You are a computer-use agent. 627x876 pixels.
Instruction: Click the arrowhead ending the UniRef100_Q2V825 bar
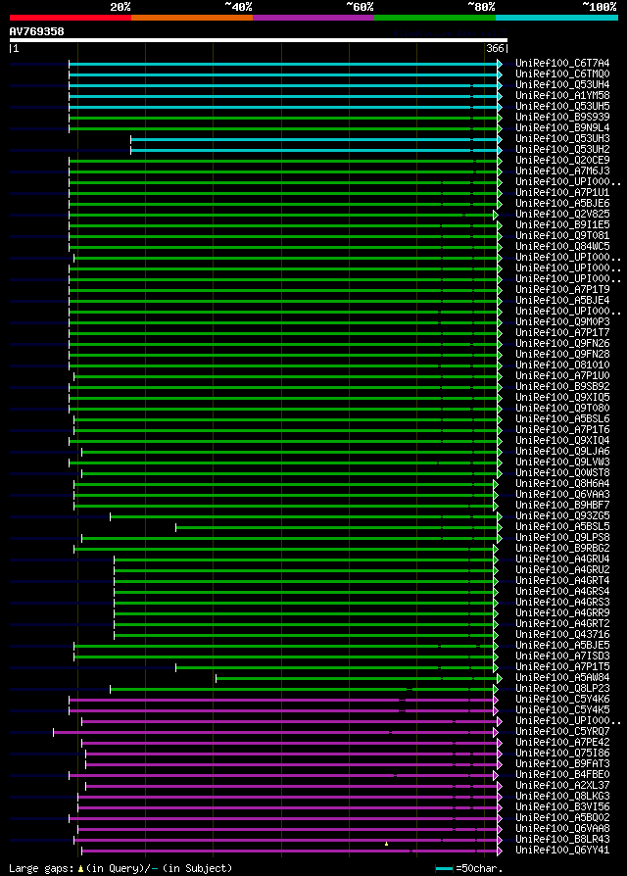[496, 215]
